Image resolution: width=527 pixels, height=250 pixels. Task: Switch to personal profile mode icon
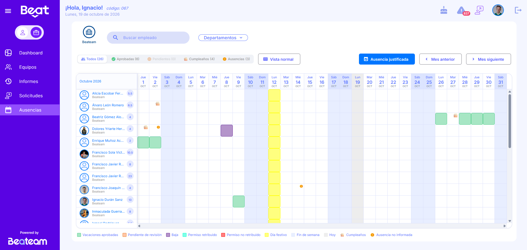(x=23, y=33)
